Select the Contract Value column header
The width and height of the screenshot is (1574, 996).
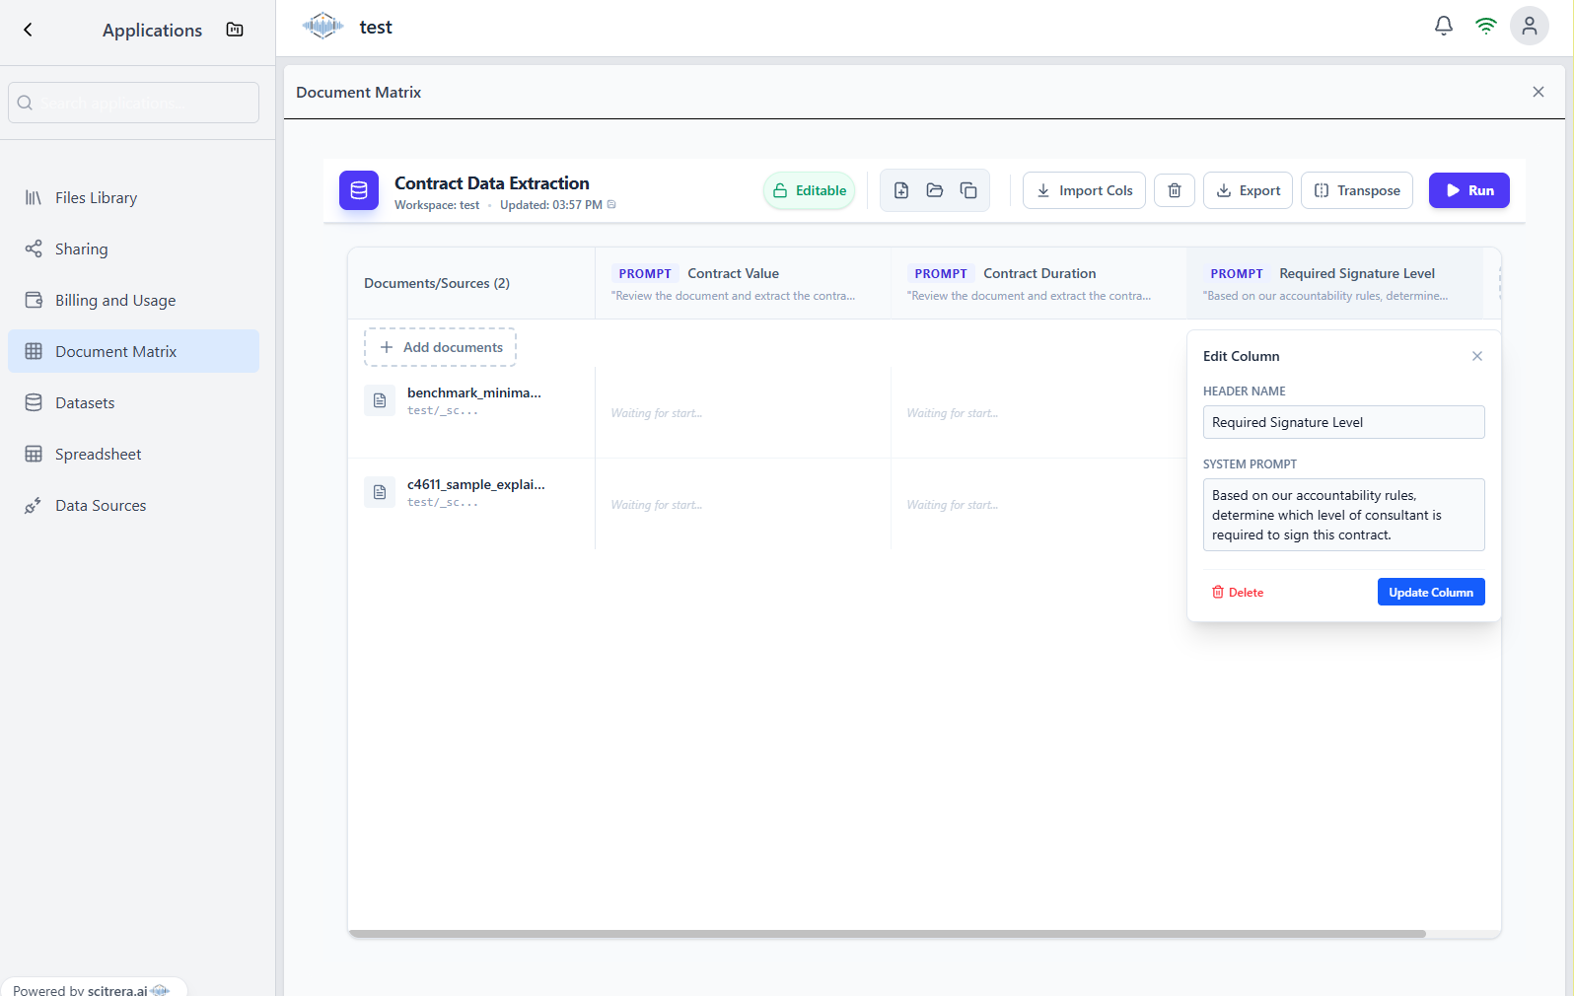[x=743, y=283]
